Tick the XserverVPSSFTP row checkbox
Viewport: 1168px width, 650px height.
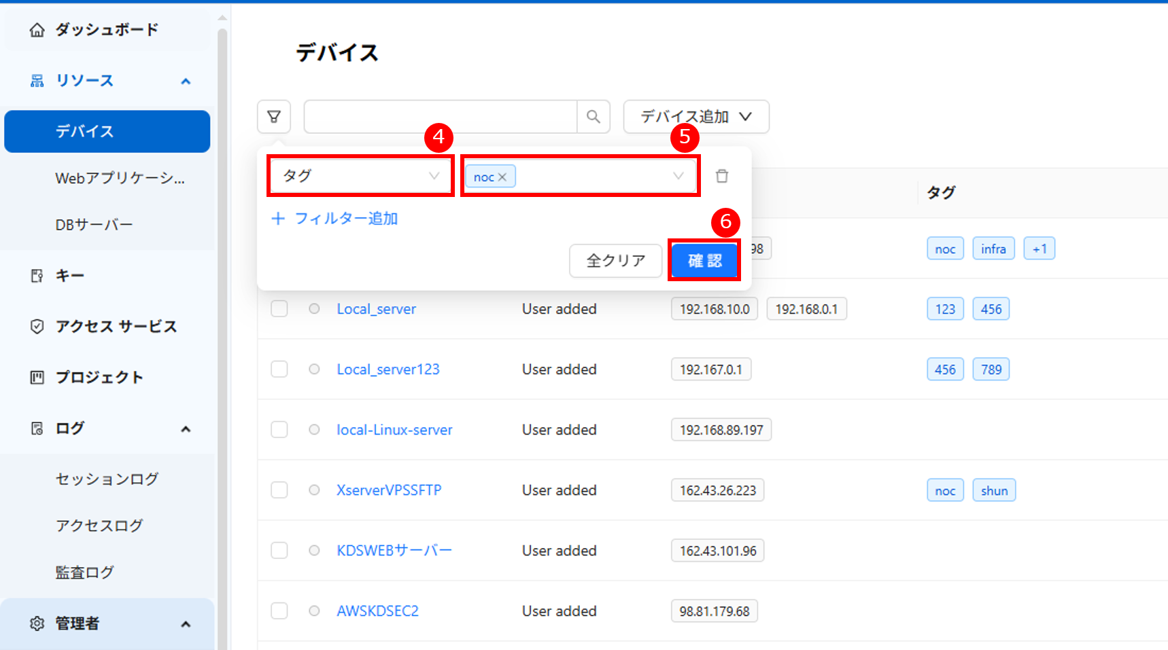point(279,490)
